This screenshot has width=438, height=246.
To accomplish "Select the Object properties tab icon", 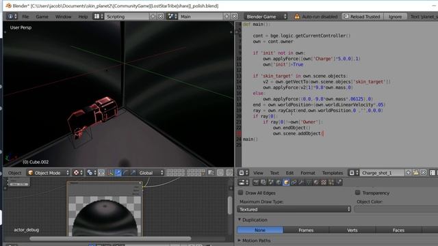I will point(286,182).
